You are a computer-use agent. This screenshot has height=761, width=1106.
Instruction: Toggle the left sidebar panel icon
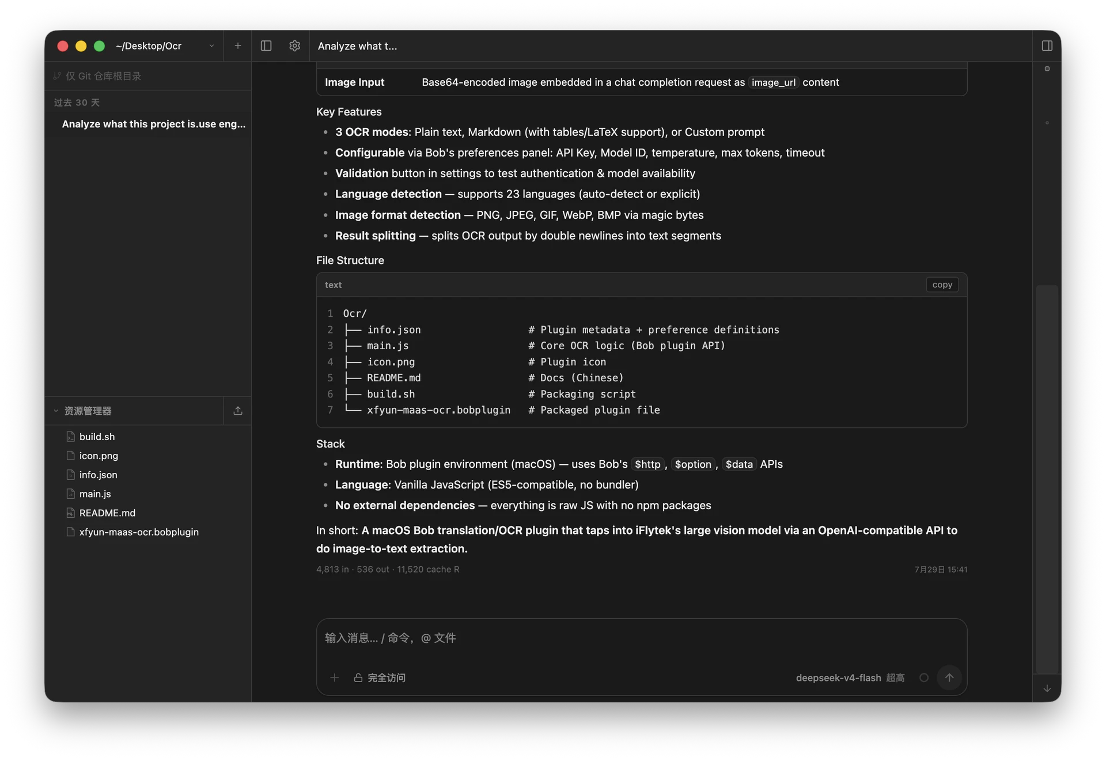point(266,46)
